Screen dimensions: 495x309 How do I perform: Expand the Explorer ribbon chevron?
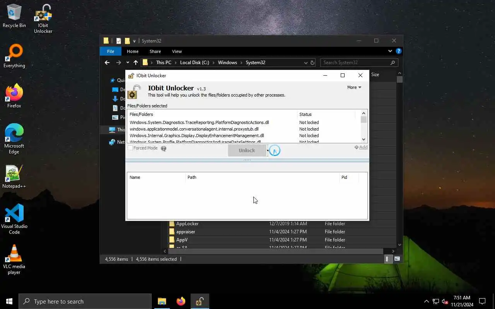tap(390, 51)
